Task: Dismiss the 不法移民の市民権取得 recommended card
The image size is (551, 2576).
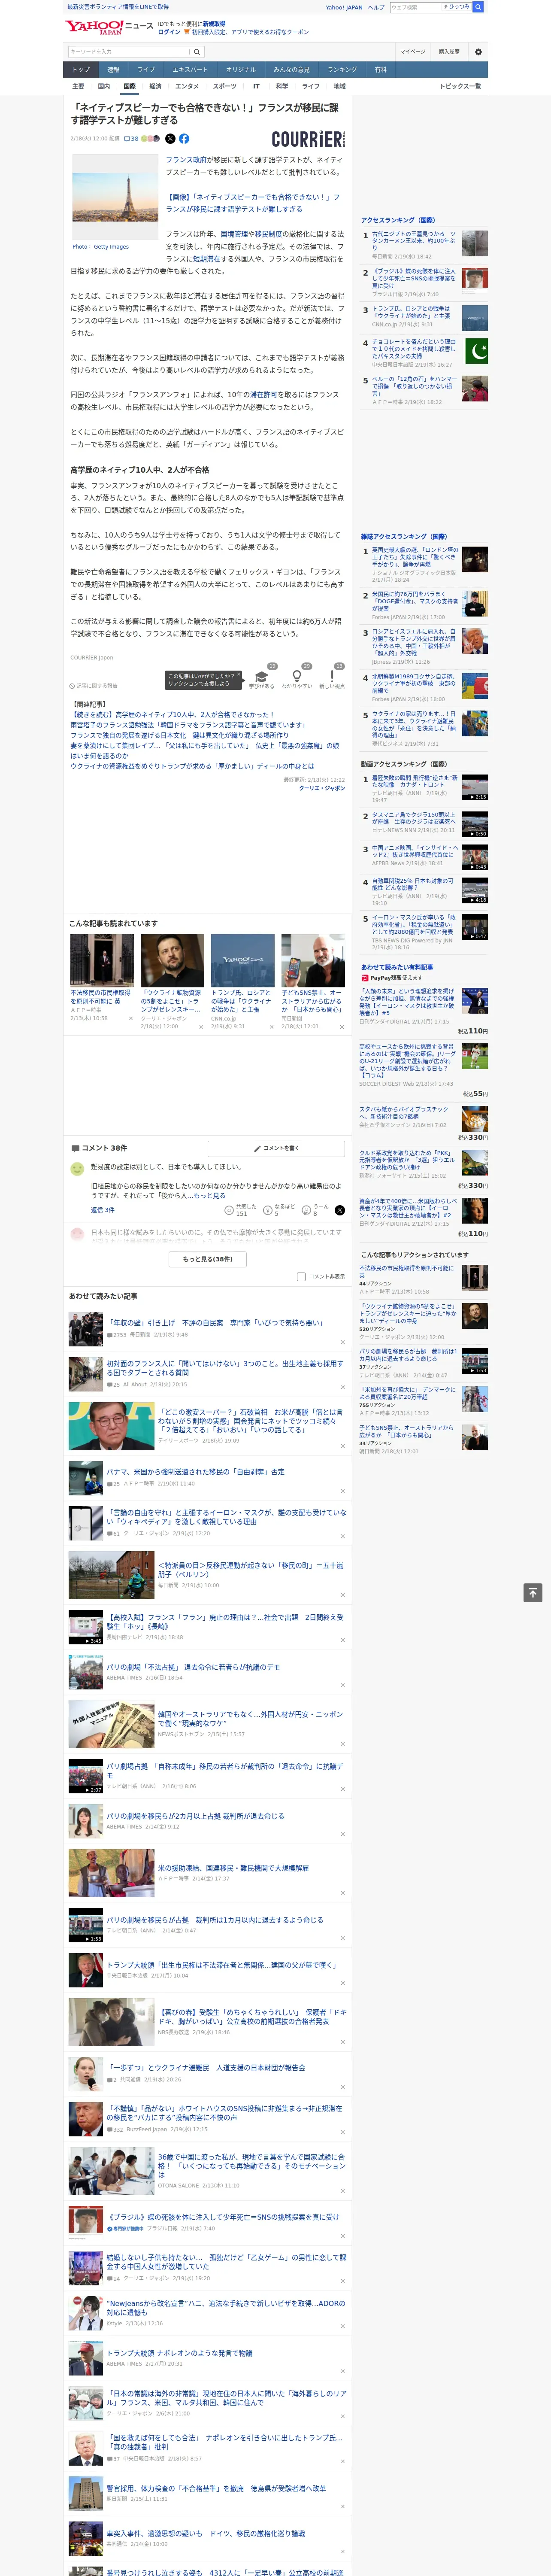Action: [x=130, y=1018]
